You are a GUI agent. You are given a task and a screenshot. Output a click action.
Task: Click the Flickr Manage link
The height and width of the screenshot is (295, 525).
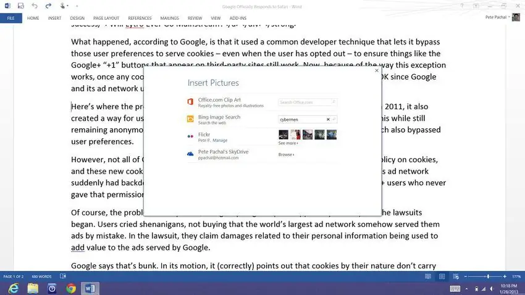point(220,141)
